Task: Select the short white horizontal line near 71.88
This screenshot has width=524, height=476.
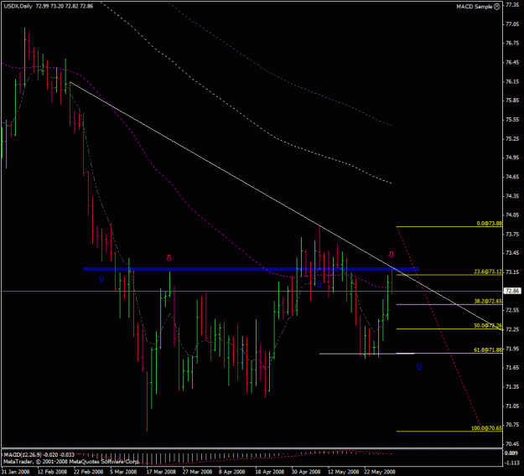Action: pos(366,354)
